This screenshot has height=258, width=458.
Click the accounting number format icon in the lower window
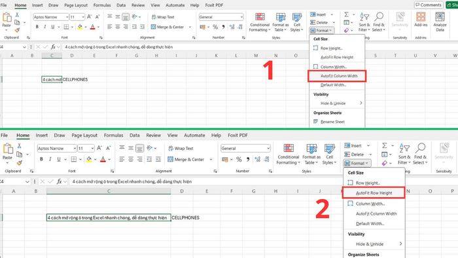click(224, 159)
